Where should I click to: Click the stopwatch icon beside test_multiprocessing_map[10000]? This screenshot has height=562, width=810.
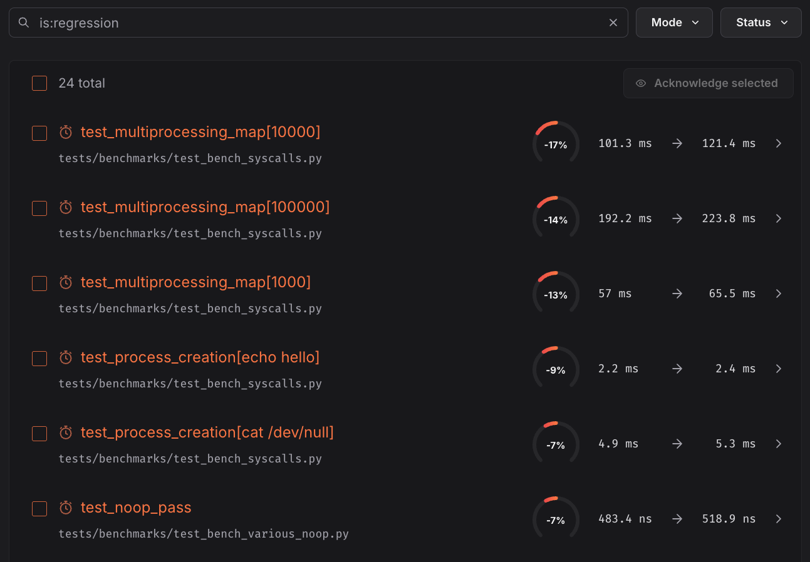66,133
